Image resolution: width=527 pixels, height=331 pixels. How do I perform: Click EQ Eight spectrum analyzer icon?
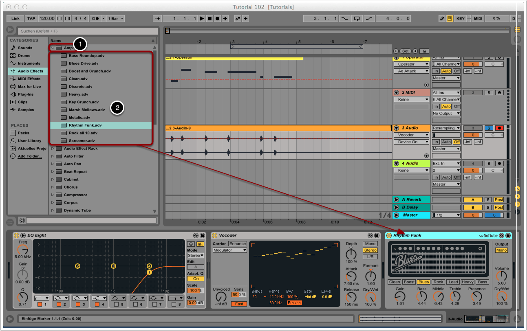(x=200, y=244)
